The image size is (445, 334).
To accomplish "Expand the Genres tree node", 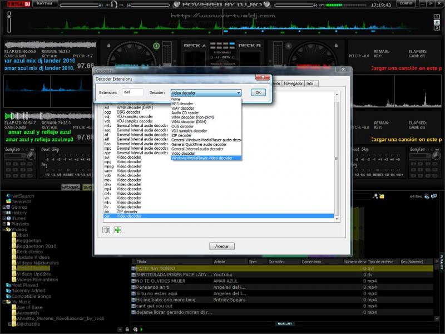I will [x=4, y=207].
